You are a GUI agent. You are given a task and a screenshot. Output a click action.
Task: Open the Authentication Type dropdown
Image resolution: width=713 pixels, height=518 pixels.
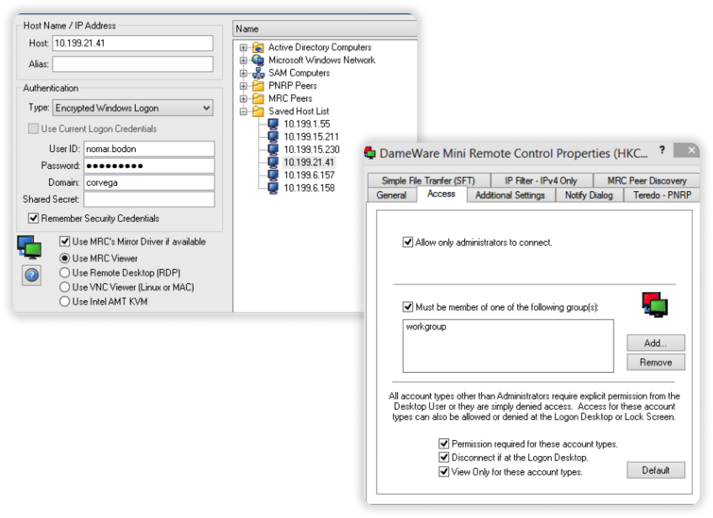pyautogui.click(x=133, y=108)
